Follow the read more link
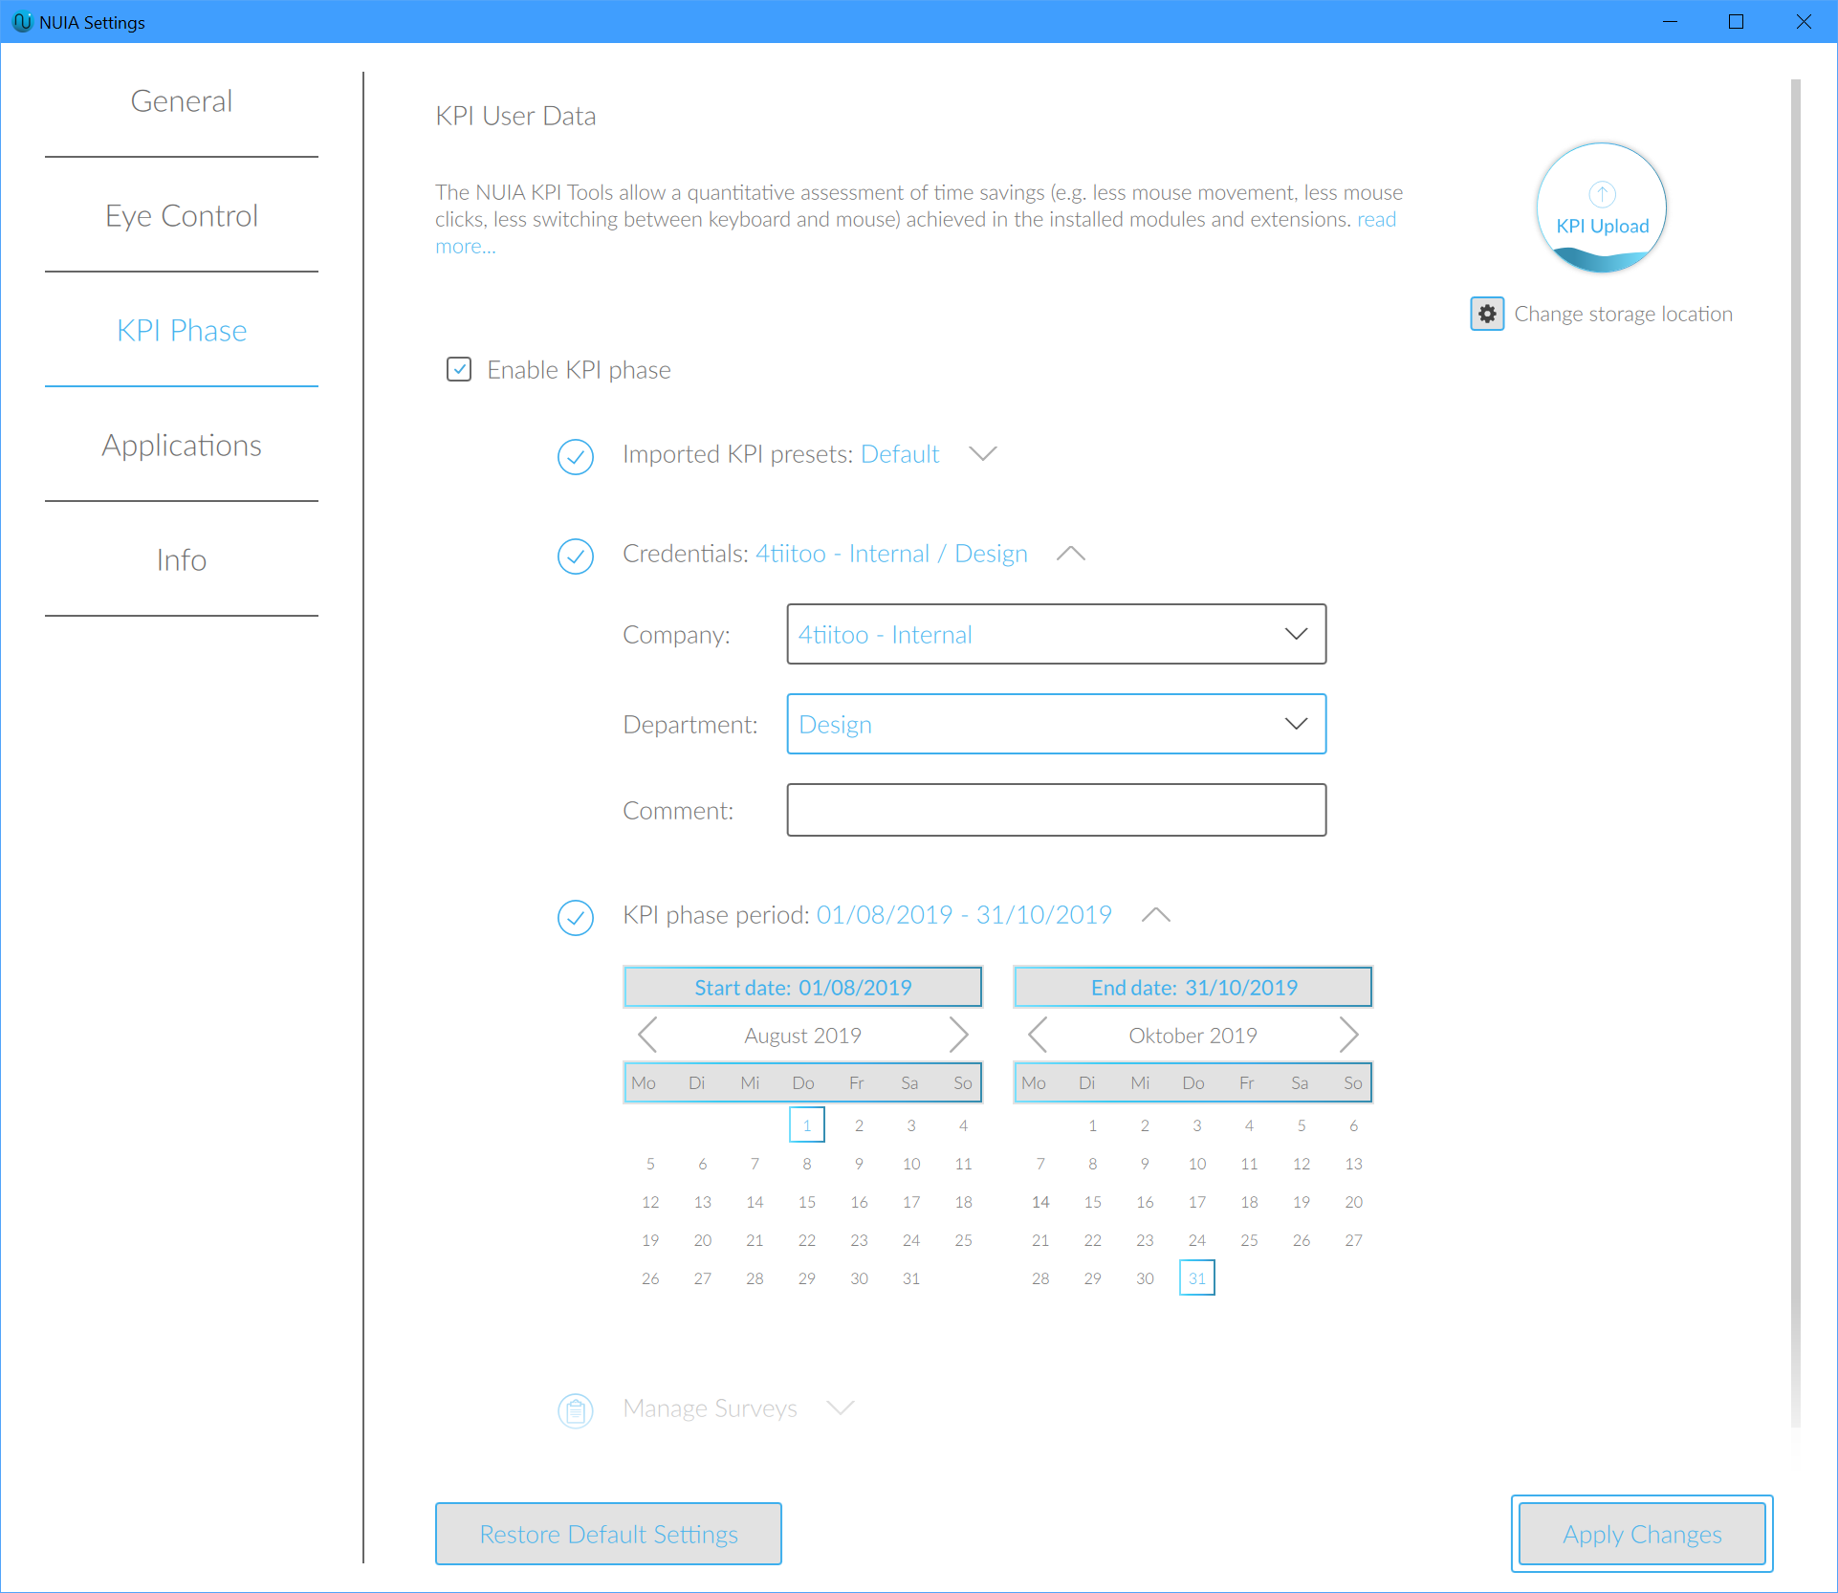1838x1593 pixels. pos(1376,219)
